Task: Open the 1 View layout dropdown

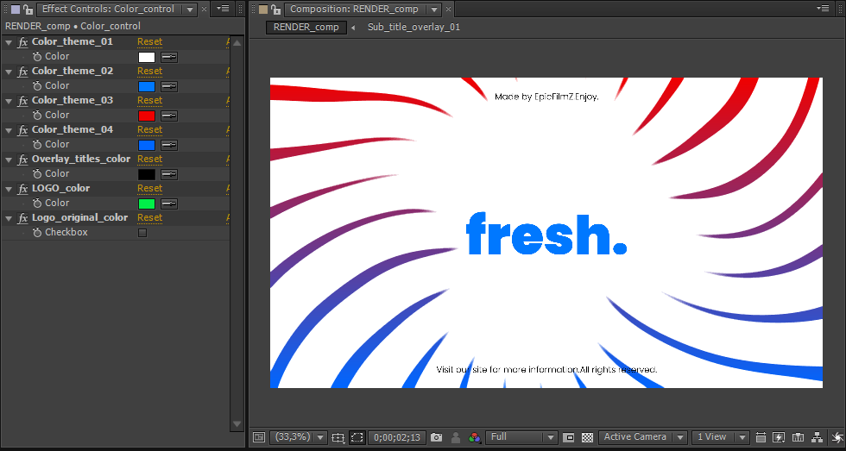Action: tap(721, 437)
